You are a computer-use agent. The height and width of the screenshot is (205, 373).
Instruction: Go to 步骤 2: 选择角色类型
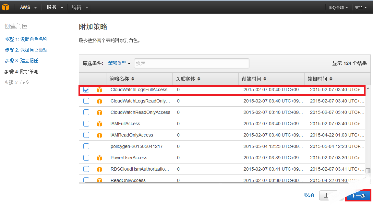[x=26, y=50]
